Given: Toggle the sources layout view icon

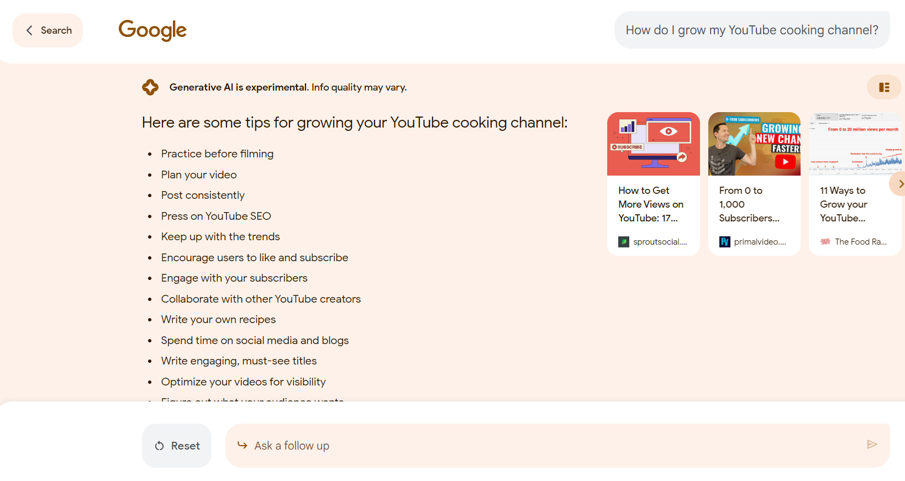Looking at the screenshot, I should point(884,87).
